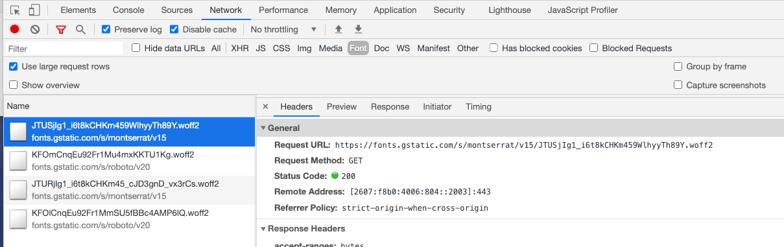Open the No throttling dropdown
Viewport: 784px width, 247px height.
tap(283, 29)
